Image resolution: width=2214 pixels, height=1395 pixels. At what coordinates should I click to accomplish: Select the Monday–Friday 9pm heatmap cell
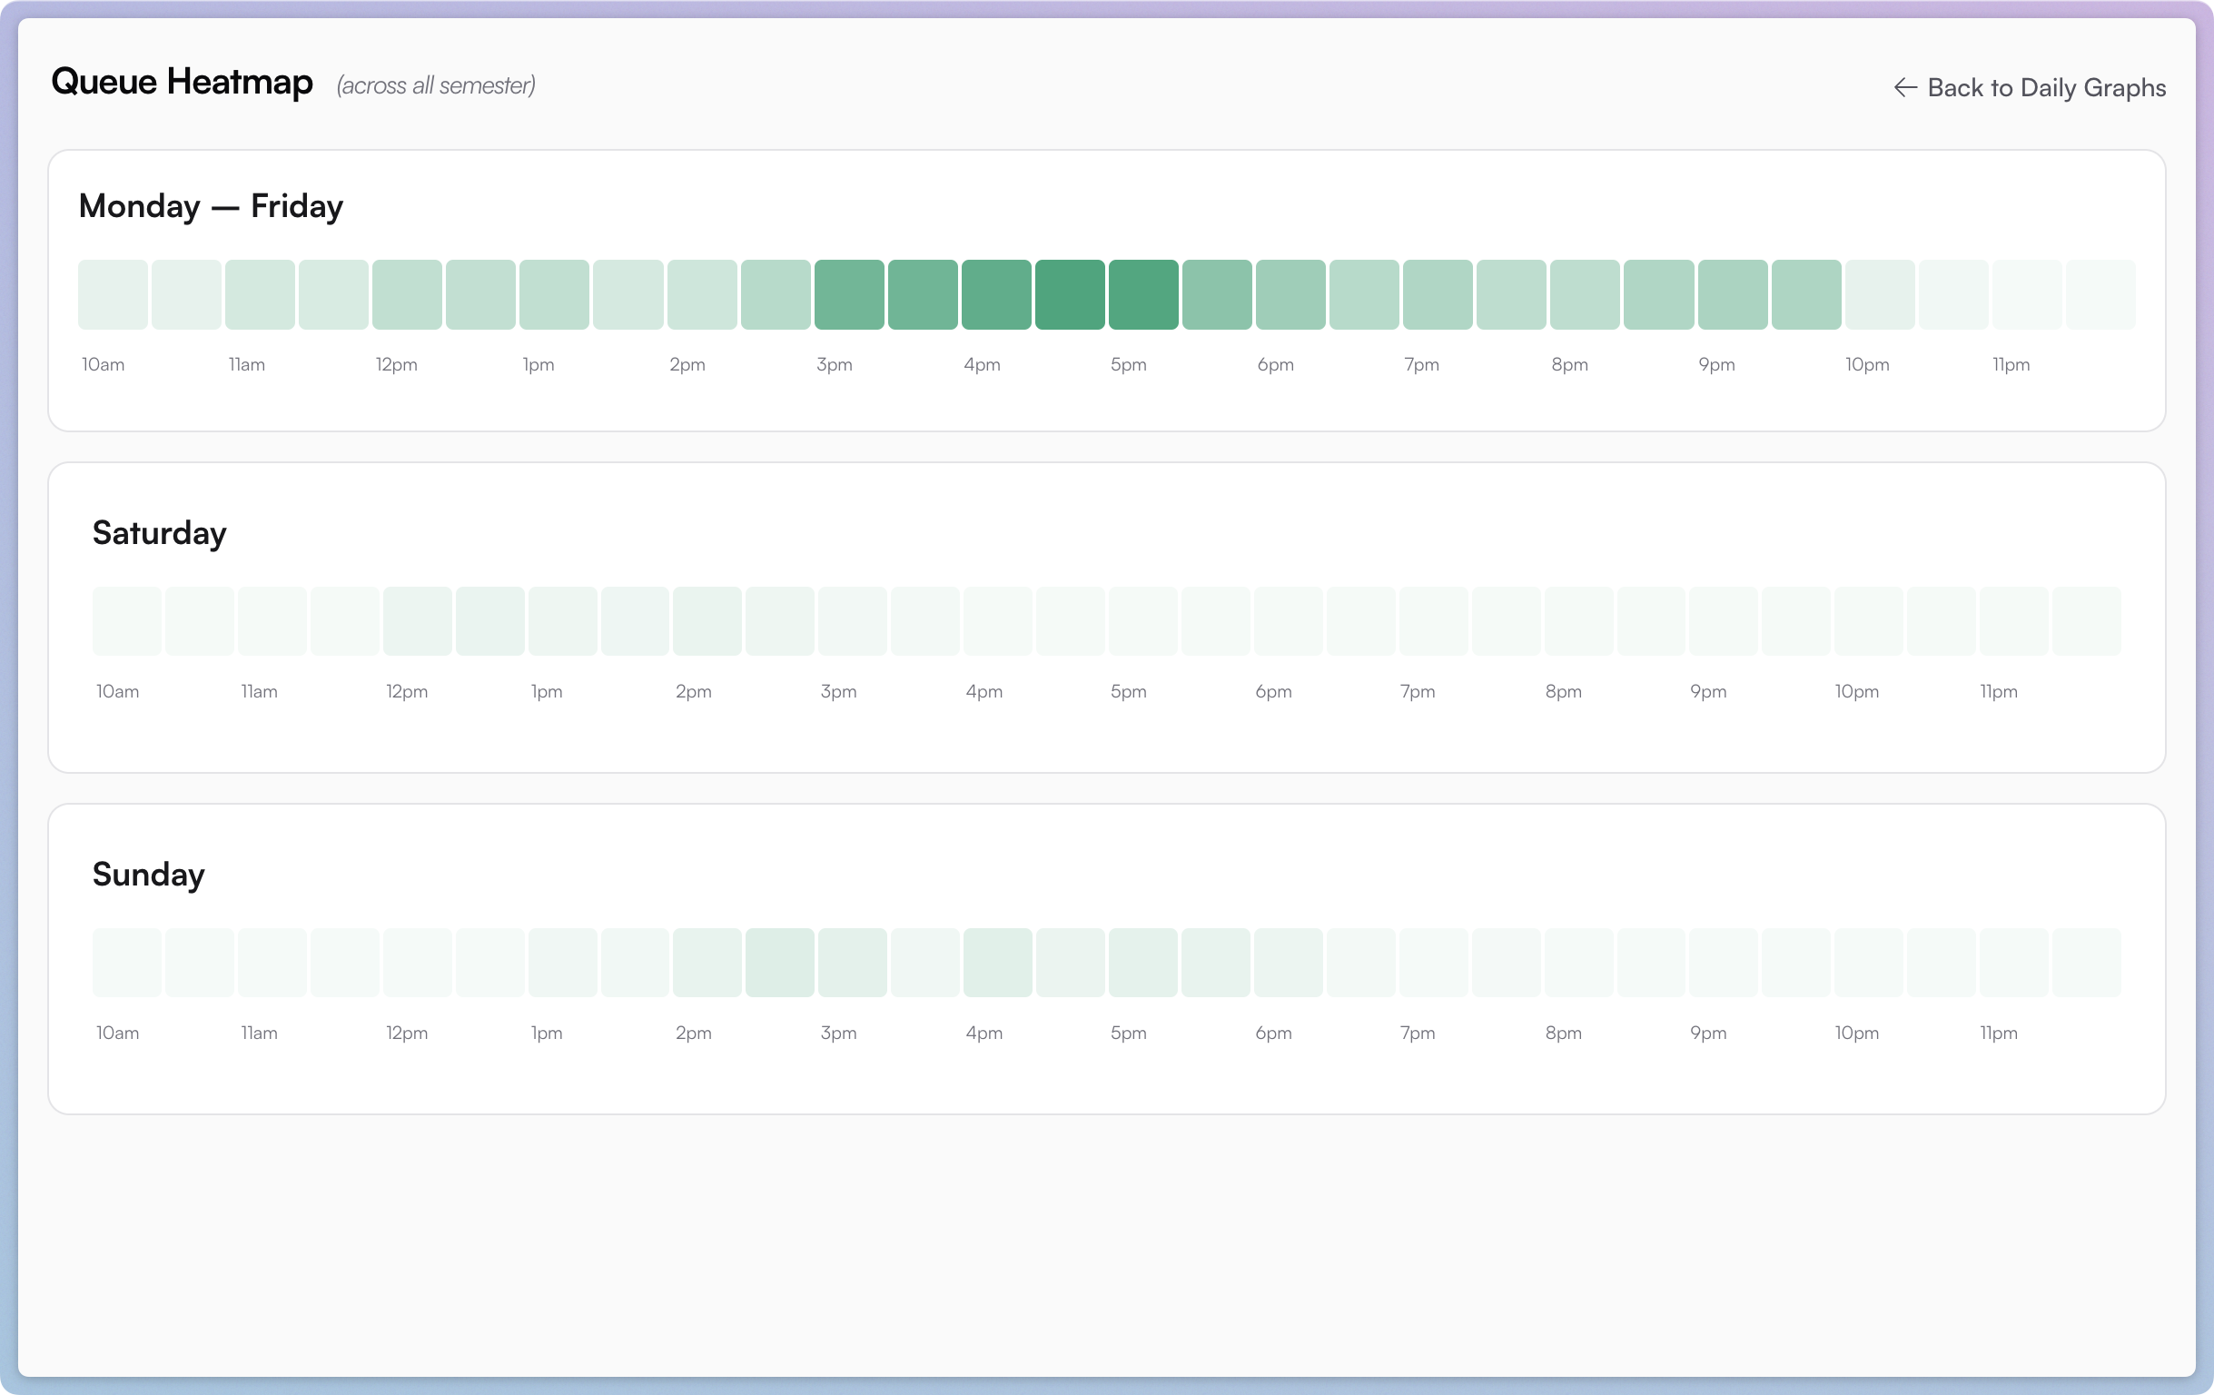pyautogui.click(x=1732, y=294)
